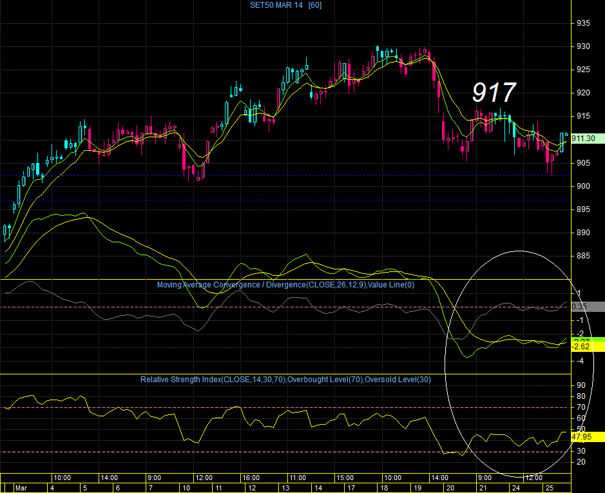Click the 905 price axis label
The width and height of the screenshot is (605, 493).
583,163
